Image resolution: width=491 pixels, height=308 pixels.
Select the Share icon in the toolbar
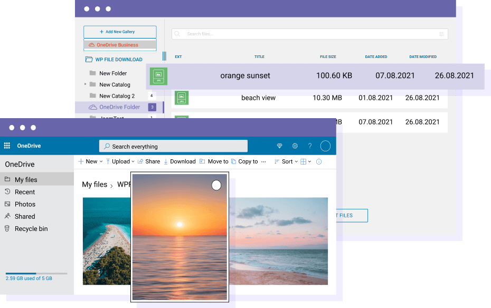coord(140,161)
